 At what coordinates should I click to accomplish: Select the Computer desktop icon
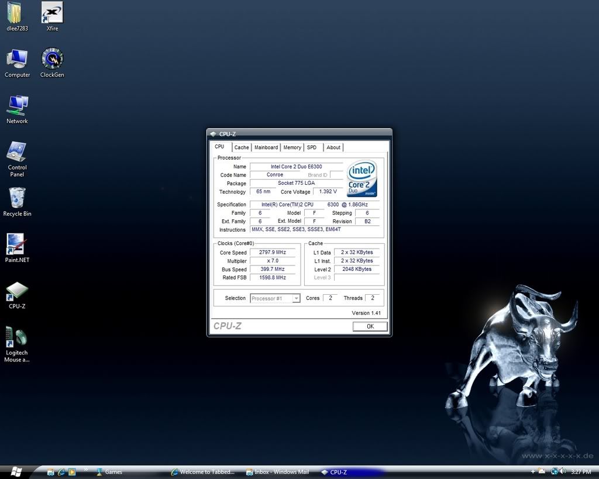(x=17, y=63)
